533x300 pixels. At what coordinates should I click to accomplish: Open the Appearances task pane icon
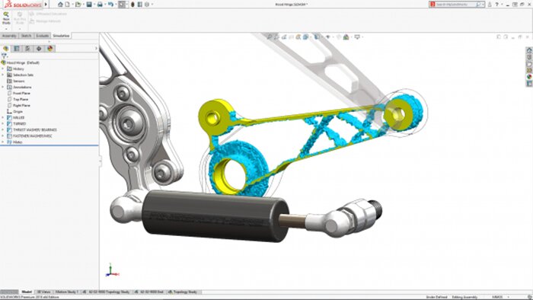pos(529,77)
